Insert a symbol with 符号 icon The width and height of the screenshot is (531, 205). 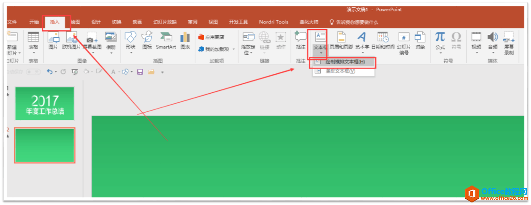[x=456, y=40]
